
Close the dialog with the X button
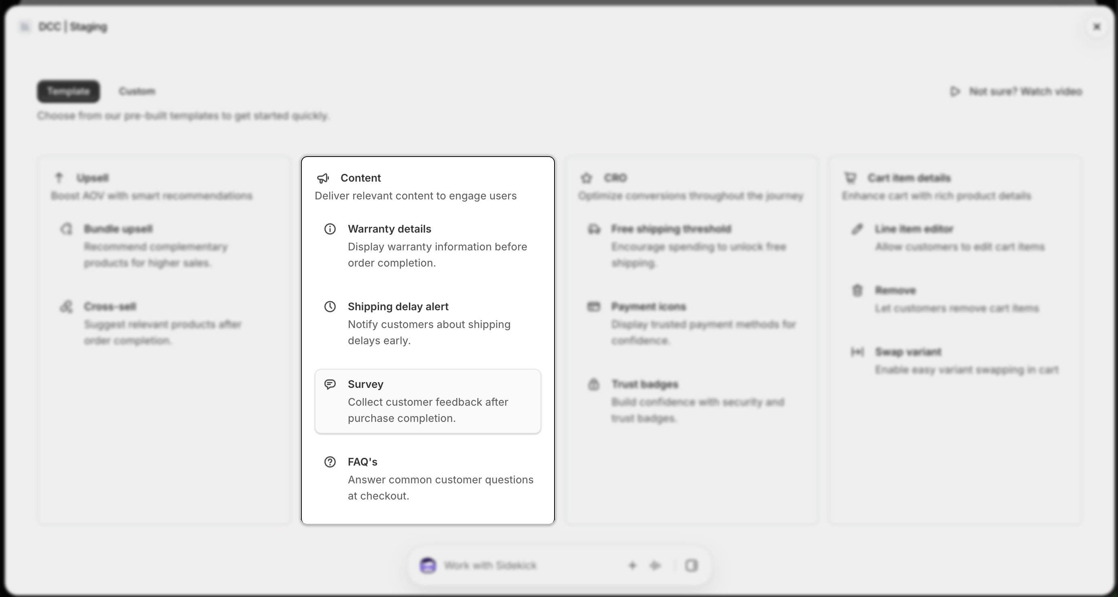pos(1097,27)
